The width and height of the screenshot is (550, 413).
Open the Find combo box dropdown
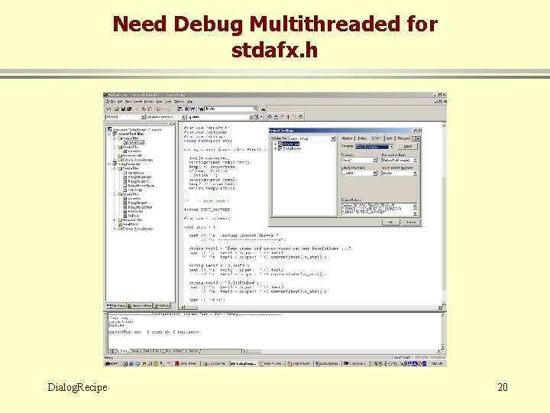click(254, 109)
